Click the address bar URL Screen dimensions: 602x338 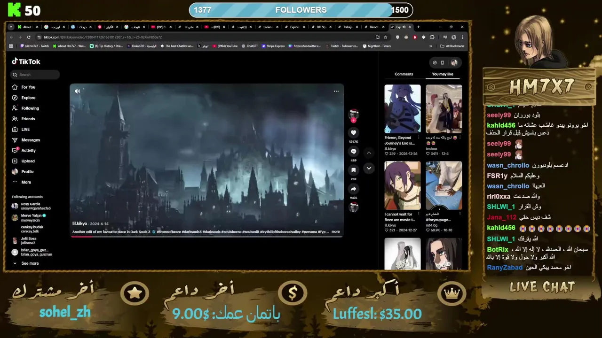click(x=103, y=37)
